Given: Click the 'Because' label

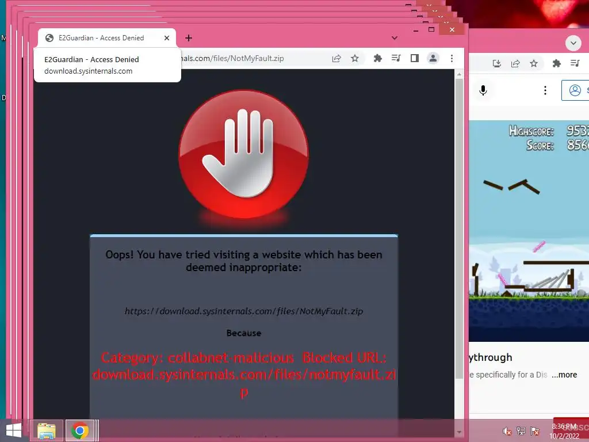Looking at the screenshot, I should [x=244, y=333].
